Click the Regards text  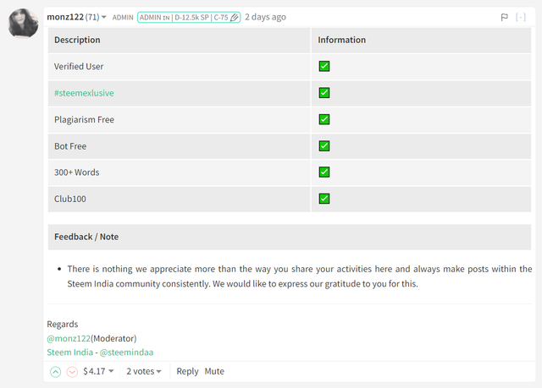[x=62, y=325]
